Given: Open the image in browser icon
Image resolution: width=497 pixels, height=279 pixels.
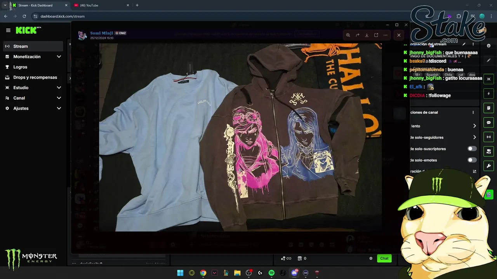Looking at the screenshot, I should tap(376, 35).
